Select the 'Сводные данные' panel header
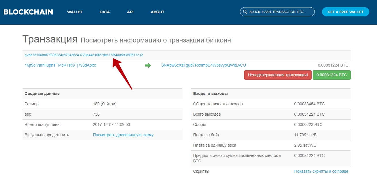377x177 pixels. 42,93
